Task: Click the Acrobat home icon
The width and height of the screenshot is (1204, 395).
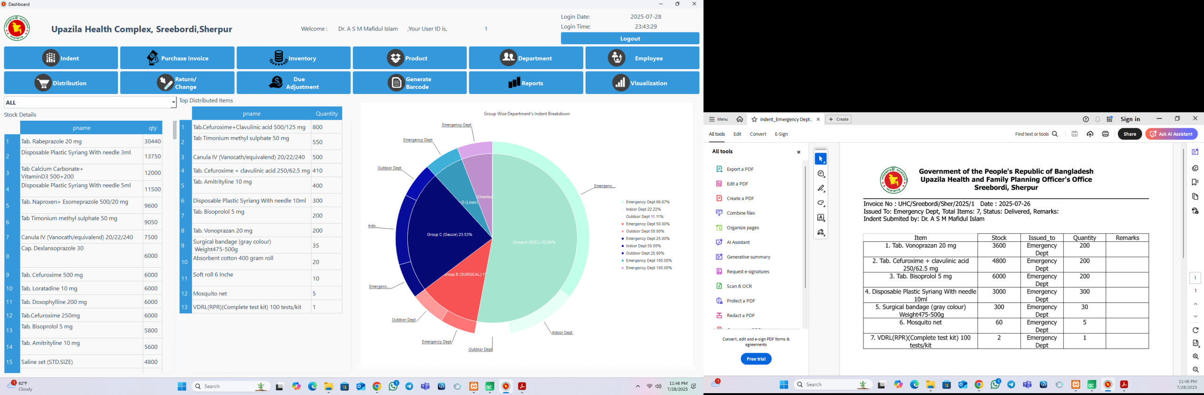Action: (x=740, y=119)
